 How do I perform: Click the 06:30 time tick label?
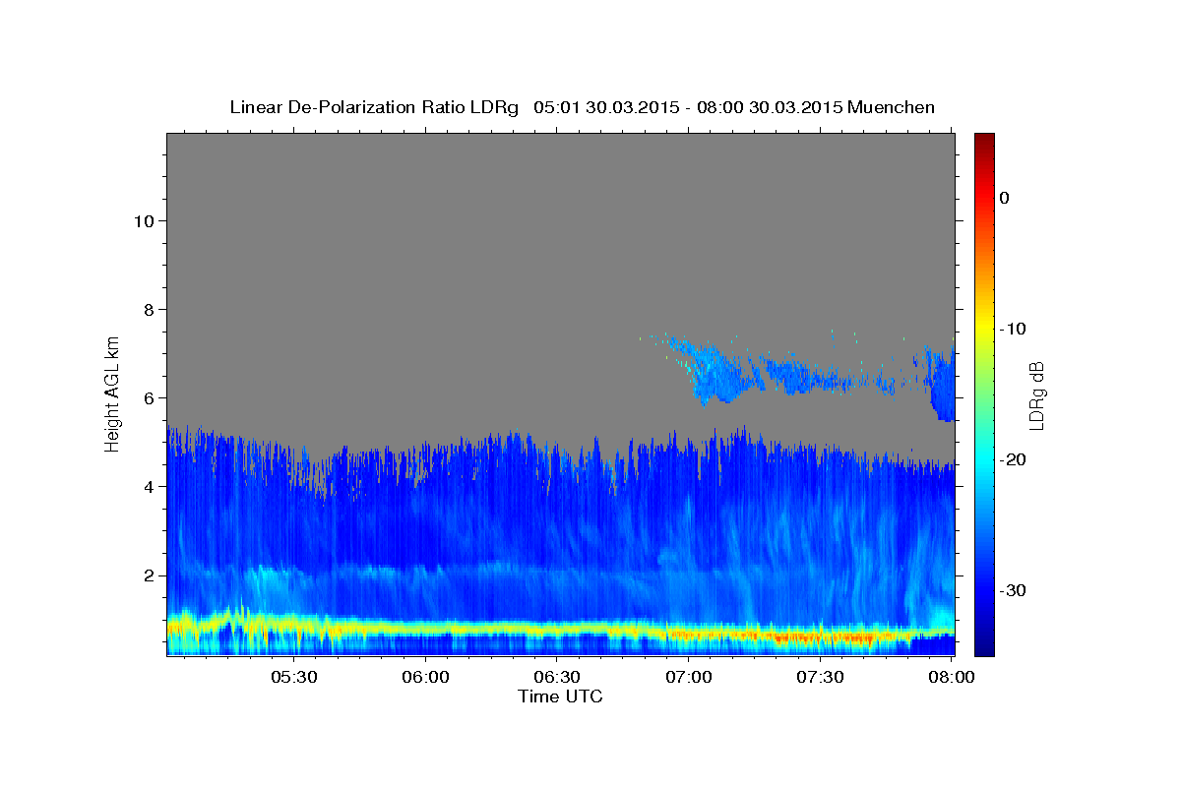[x=558, y=677]
